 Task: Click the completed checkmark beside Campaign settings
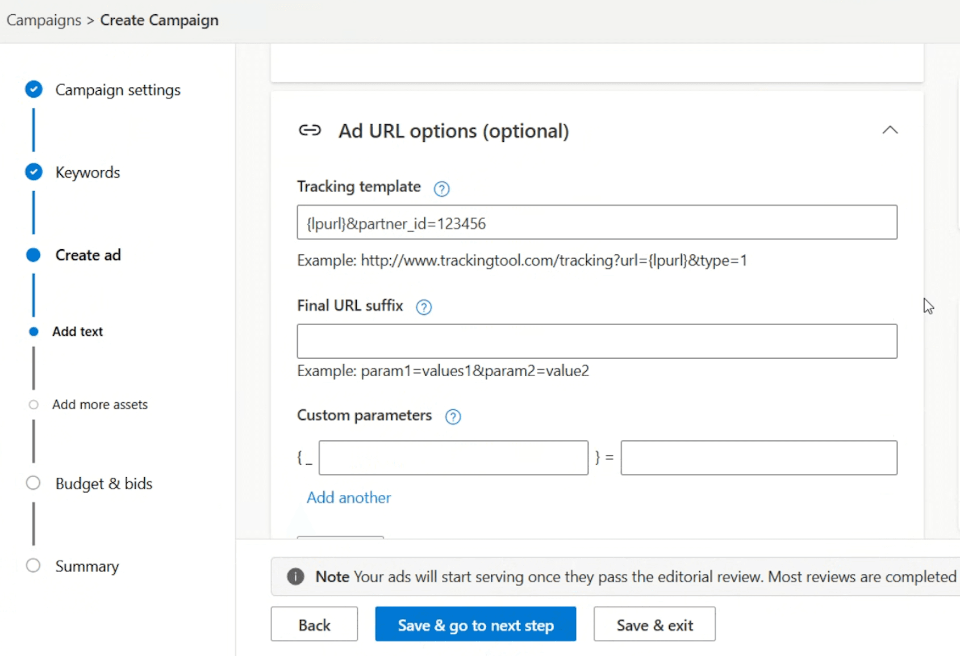click(34, 89)
